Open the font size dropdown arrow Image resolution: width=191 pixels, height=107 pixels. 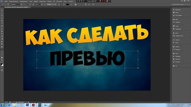42,4
